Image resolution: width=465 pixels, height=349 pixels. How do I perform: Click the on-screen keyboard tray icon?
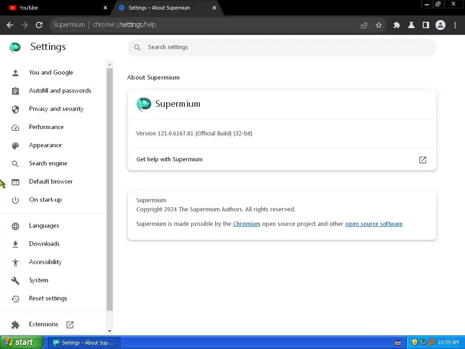tap(398, 343)
